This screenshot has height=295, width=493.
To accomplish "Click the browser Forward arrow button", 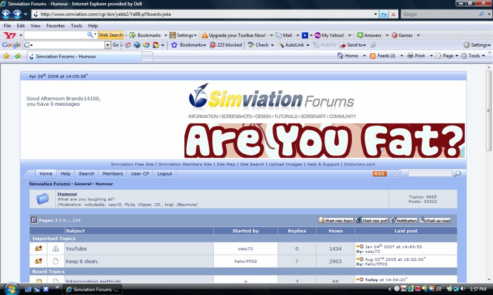I will click(17, 14).
